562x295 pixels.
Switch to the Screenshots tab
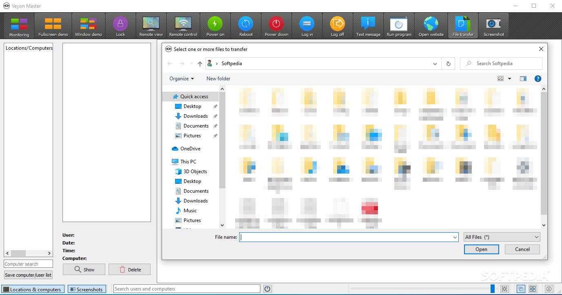(87, 288)
